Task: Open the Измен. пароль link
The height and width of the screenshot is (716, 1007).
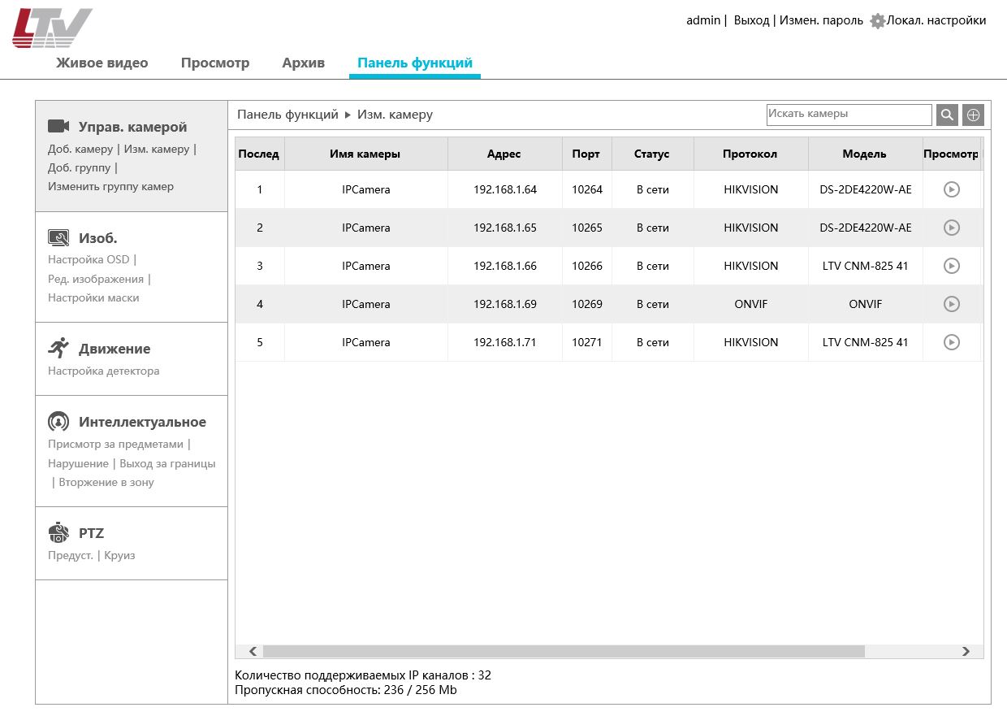Action: (821, 20)
